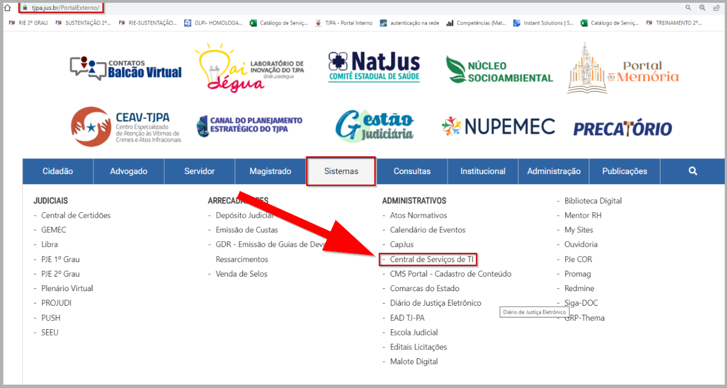Viewport: 727px width, 388px height.
Task: Open the TJPA - Portal Interno bookmark
Action: [x=344, y=23]
